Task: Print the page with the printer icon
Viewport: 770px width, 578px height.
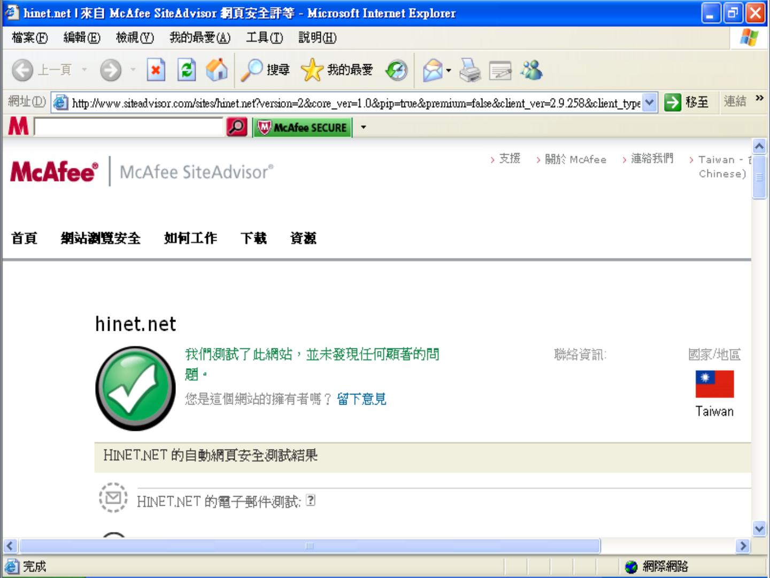Action: point(470,70)
